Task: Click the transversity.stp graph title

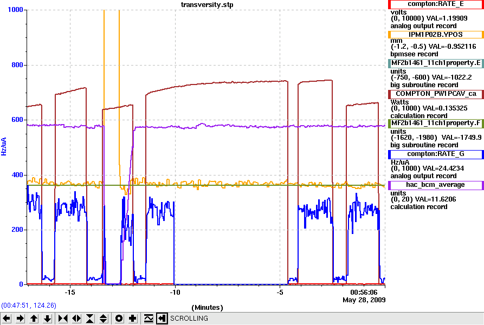Action: click(207, 5)
